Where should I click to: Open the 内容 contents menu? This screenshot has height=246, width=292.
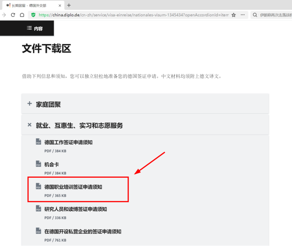35,29
